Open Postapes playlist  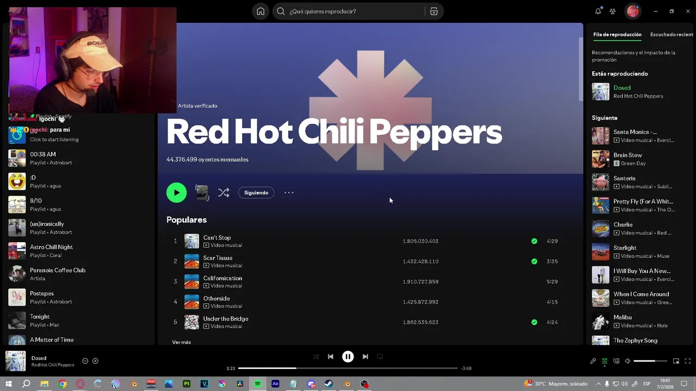[x=79, y=297]
